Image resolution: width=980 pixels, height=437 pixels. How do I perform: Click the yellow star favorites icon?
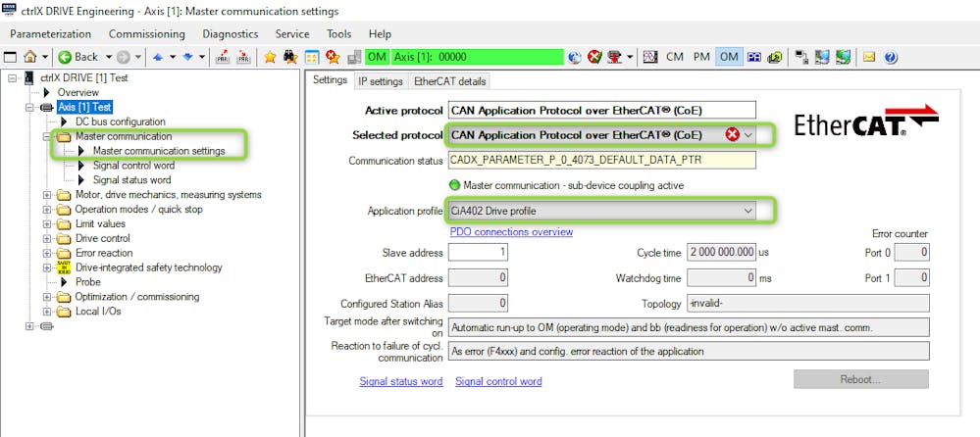pyautogui.click(x=270, y=57)
